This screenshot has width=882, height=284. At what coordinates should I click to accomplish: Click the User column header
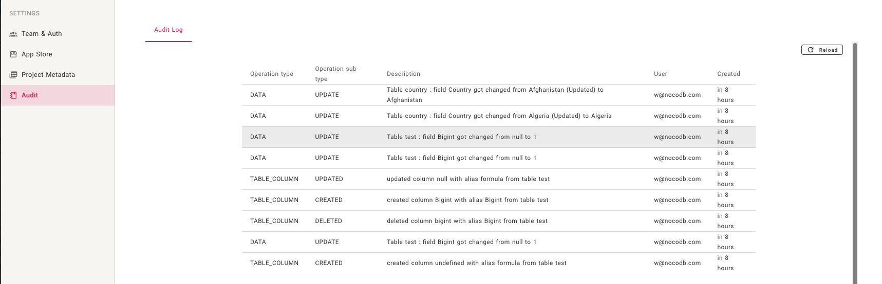(661, 74)
